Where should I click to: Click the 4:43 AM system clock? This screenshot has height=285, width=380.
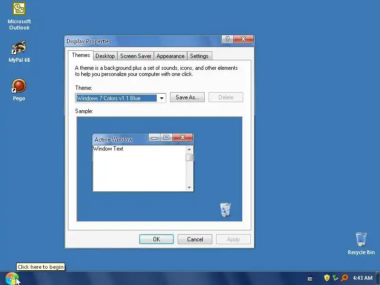tap(362, 278)
